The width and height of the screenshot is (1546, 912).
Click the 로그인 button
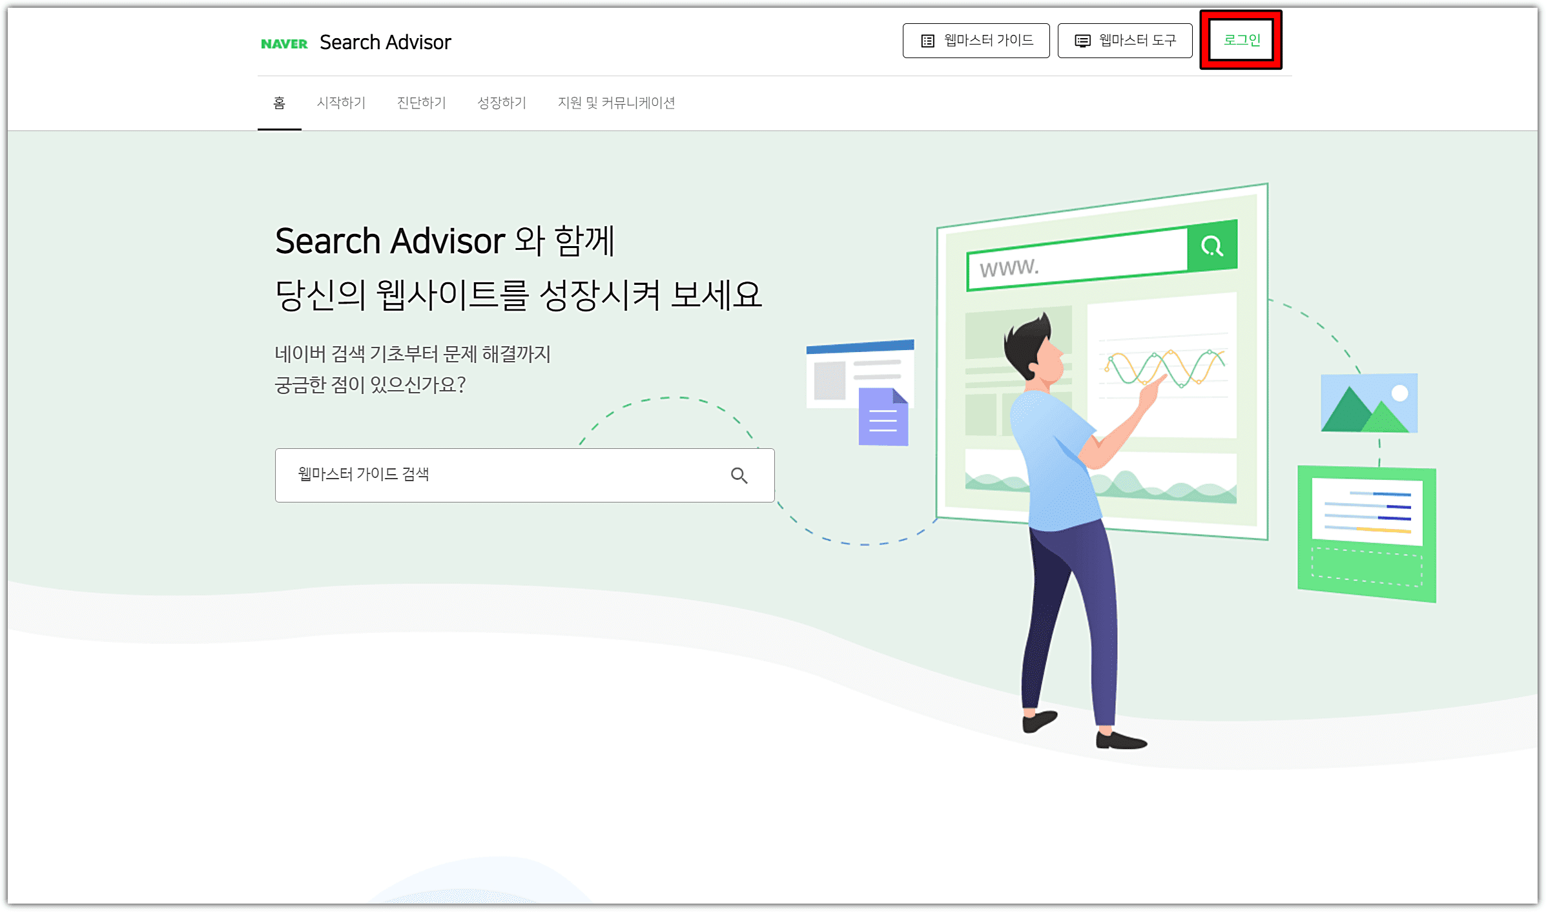1241,40
